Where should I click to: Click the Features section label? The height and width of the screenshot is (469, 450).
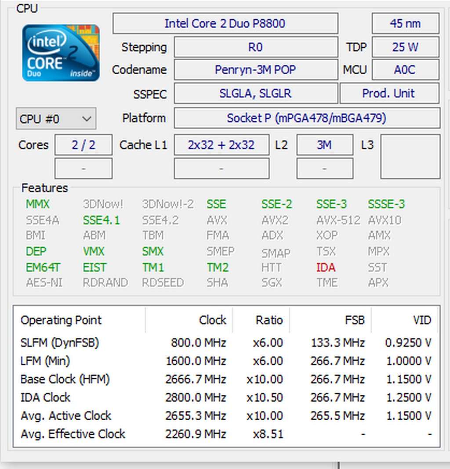[44, 188]
